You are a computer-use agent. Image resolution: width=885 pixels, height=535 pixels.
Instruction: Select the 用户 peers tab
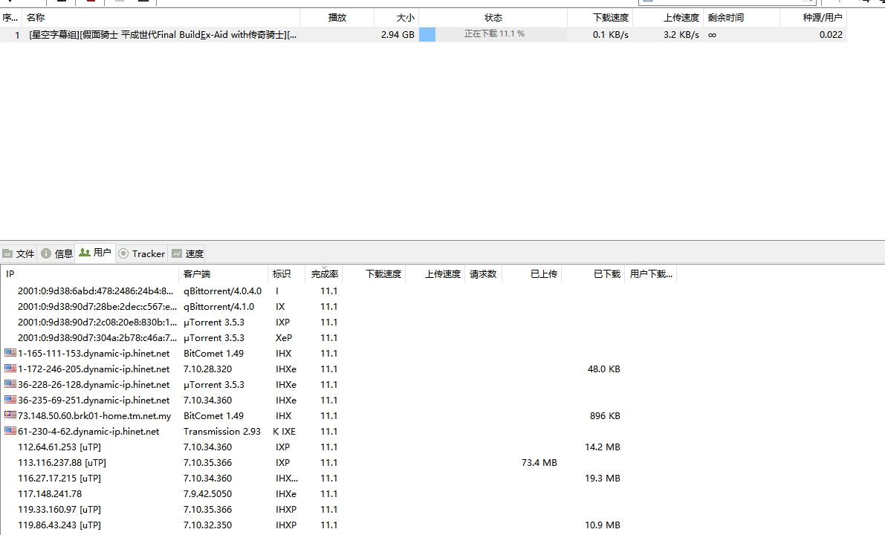point(95,253)
